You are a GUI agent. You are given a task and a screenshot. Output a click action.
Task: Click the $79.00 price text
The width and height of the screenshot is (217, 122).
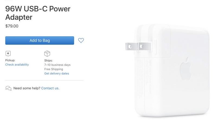[12, 26]
